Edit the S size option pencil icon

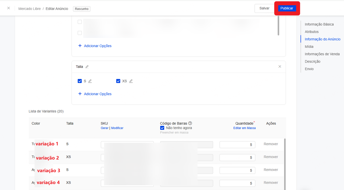click(90, 81)
